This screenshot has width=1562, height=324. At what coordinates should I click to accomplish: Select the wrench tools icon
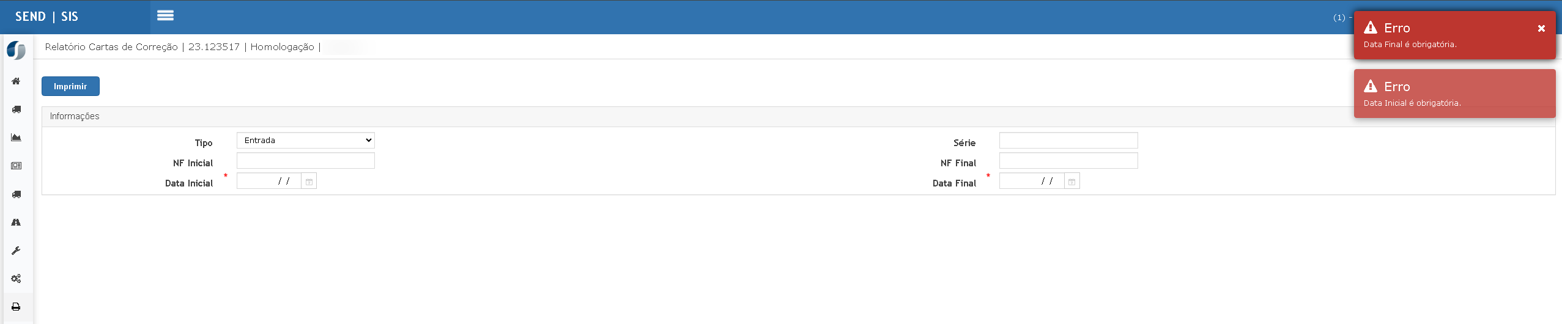(x=16, y=251)
